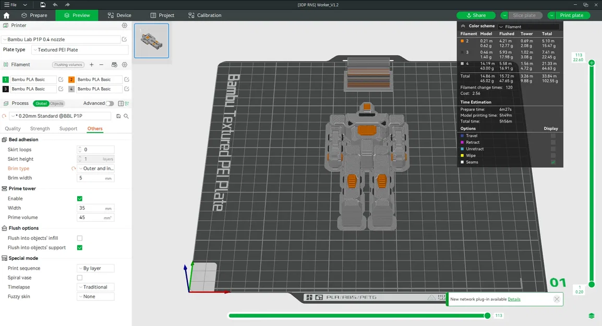Open the Print sequence dropdown

pyautogui.click(x=95, y=268)
